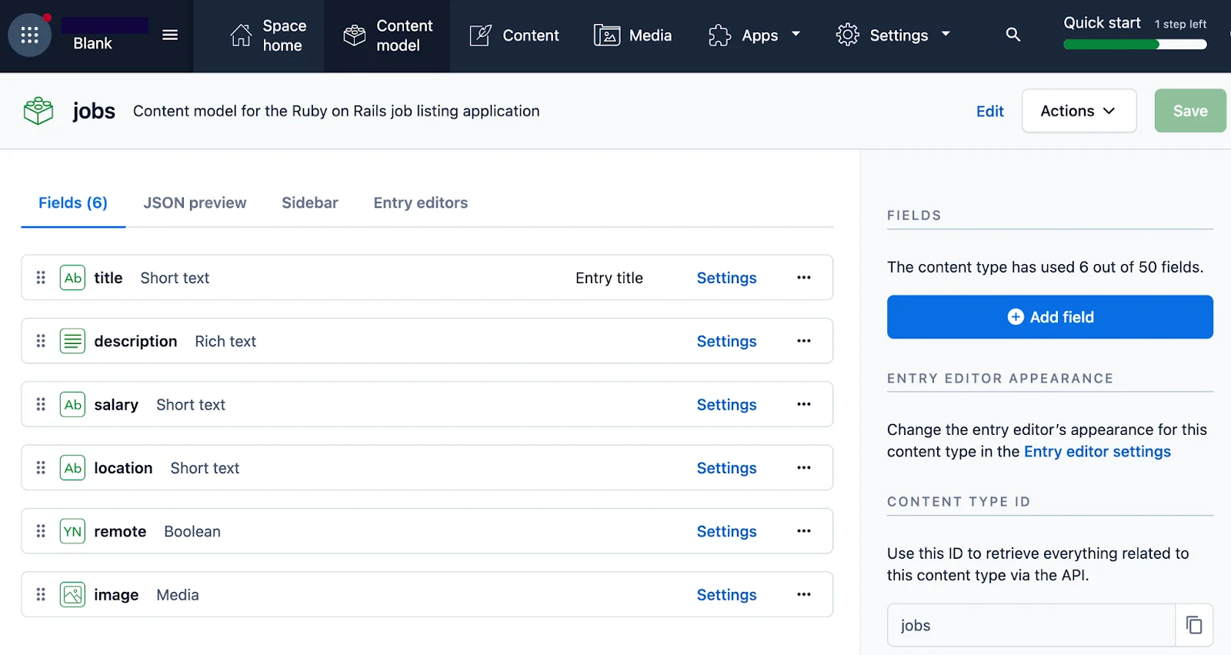This screenshot has width=1231, height=655.
Task: Open Settings for the image field
Action: [x=726, y=595]
